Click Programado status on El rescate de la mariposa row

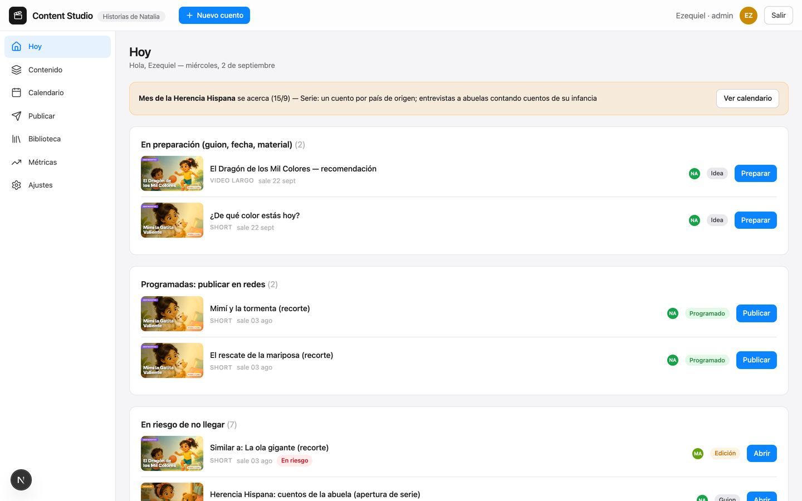tap(707, 360)
